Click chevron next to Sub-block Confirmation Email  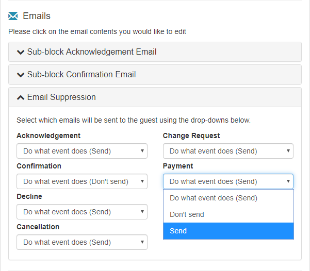click(x=21, y=75)
